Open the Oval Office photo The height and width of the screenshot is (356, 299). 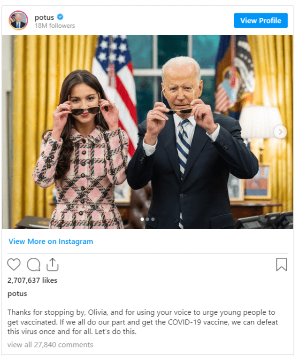147,132
